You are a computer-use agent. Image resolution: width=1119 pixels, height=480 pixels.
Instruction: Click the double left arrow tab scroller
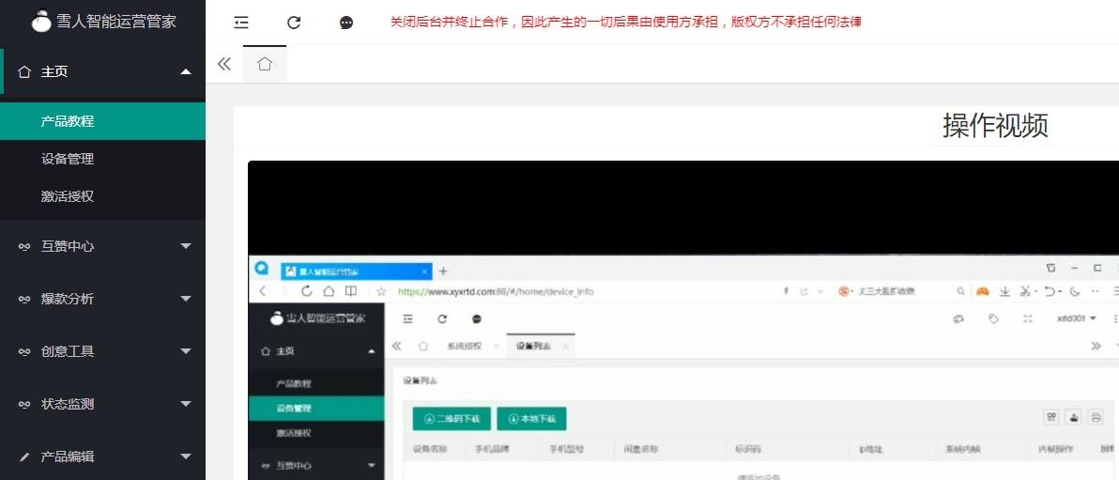pos(224,64)
